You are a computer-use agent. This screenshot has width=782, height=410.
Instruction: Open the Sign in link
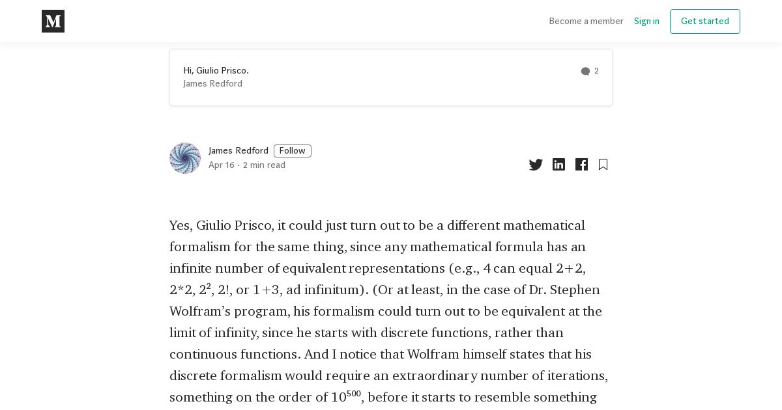tap(646, 21)
